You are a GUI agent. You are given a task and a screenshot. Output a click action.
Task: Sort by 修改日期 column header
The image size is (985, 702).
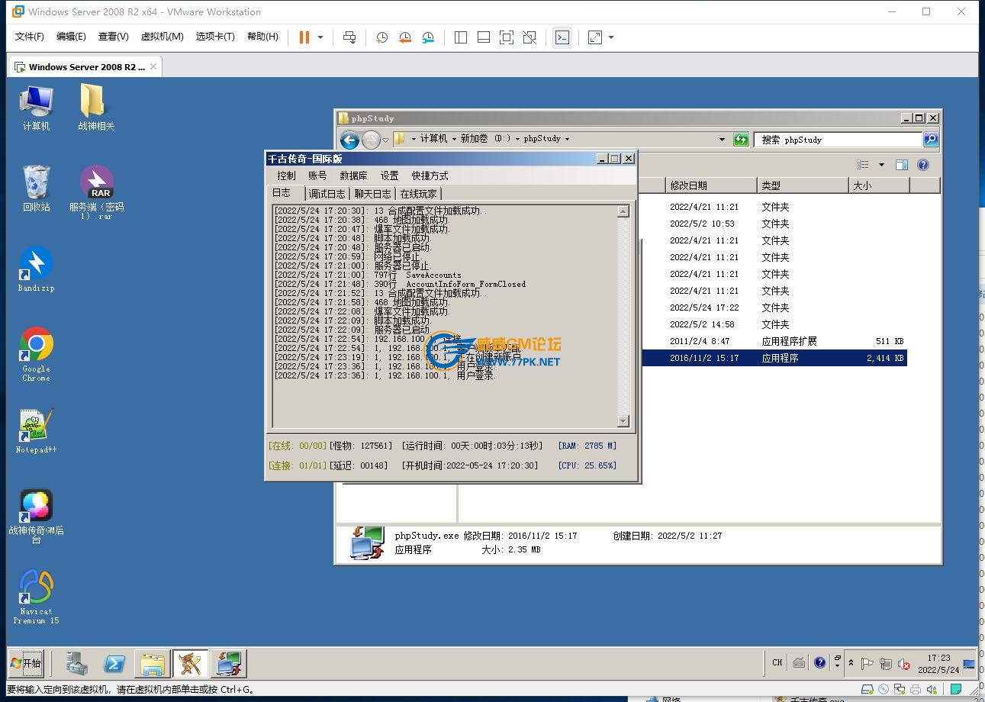coord(710,185)
